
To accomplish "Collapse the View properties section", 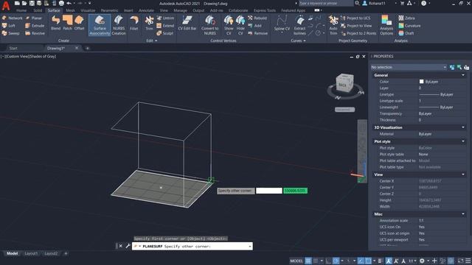I will click(x=463, y=174).
